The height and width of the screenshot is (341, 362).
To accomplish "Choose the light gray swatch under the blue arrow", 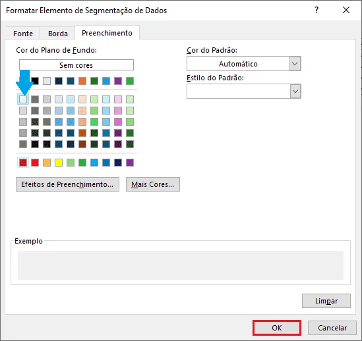I will (23, 99).
